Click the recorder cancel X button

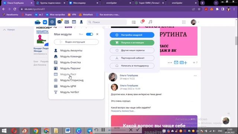[x=131, y=130]
